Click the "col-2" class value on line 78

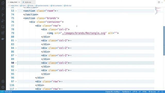tap(63, 29)
